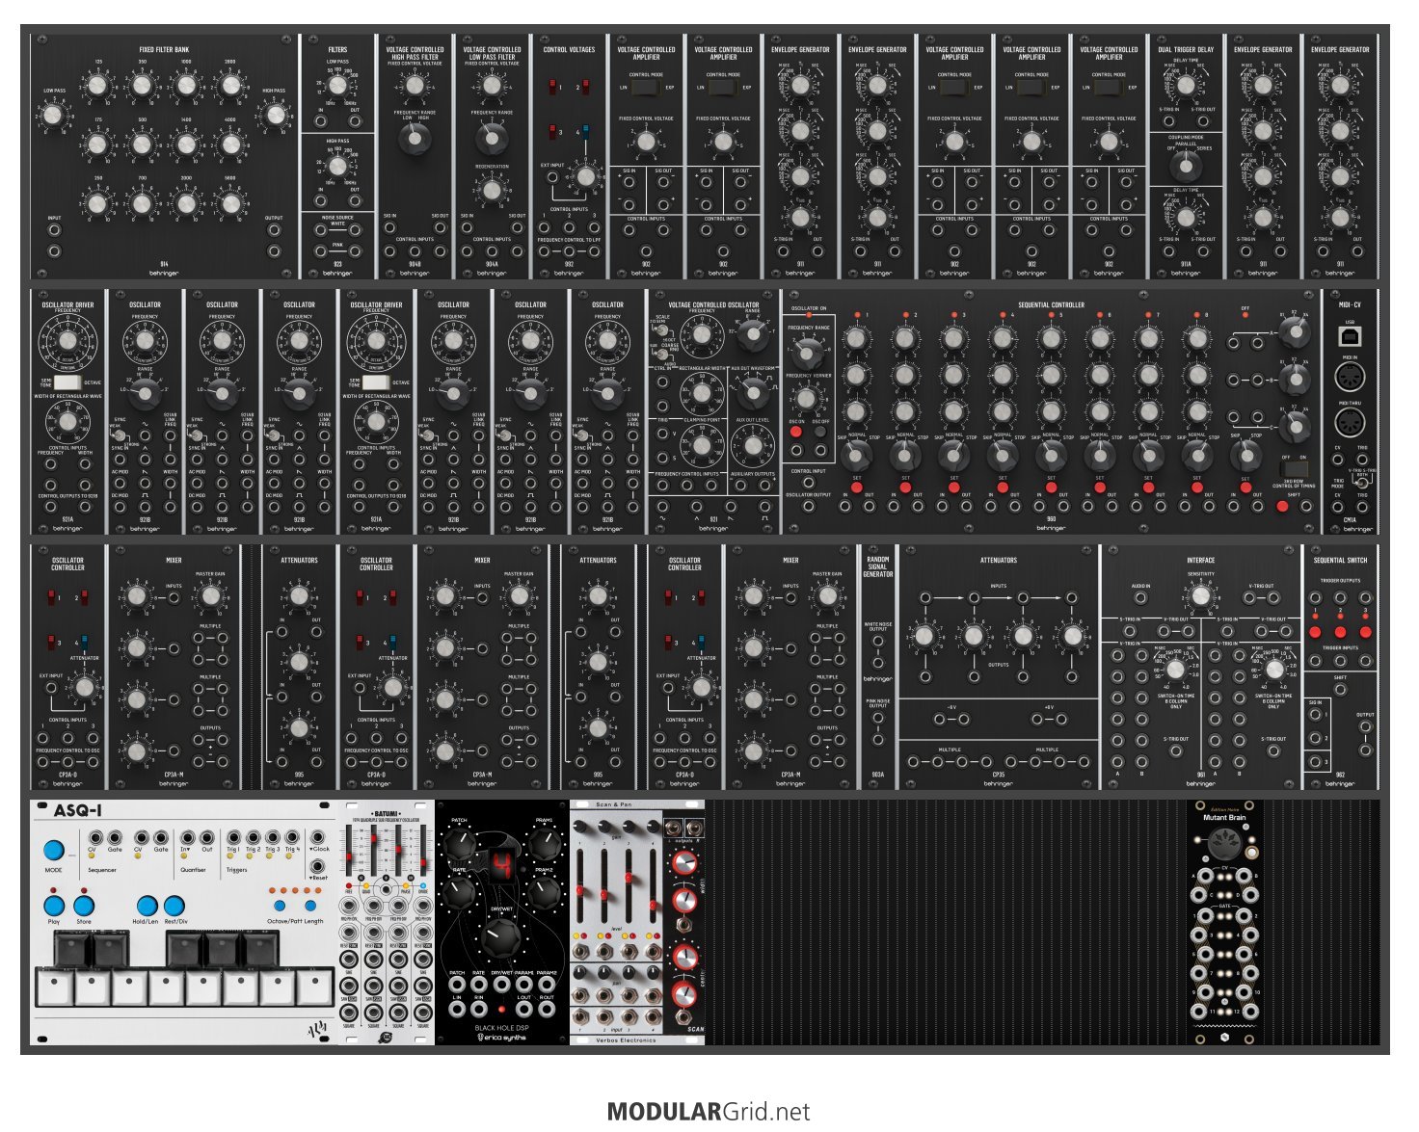This screenshot has width=1419, height=1132.
Task: Turn the Sensitivity knob on the Interface module
Action: (x=1200, y=597)
